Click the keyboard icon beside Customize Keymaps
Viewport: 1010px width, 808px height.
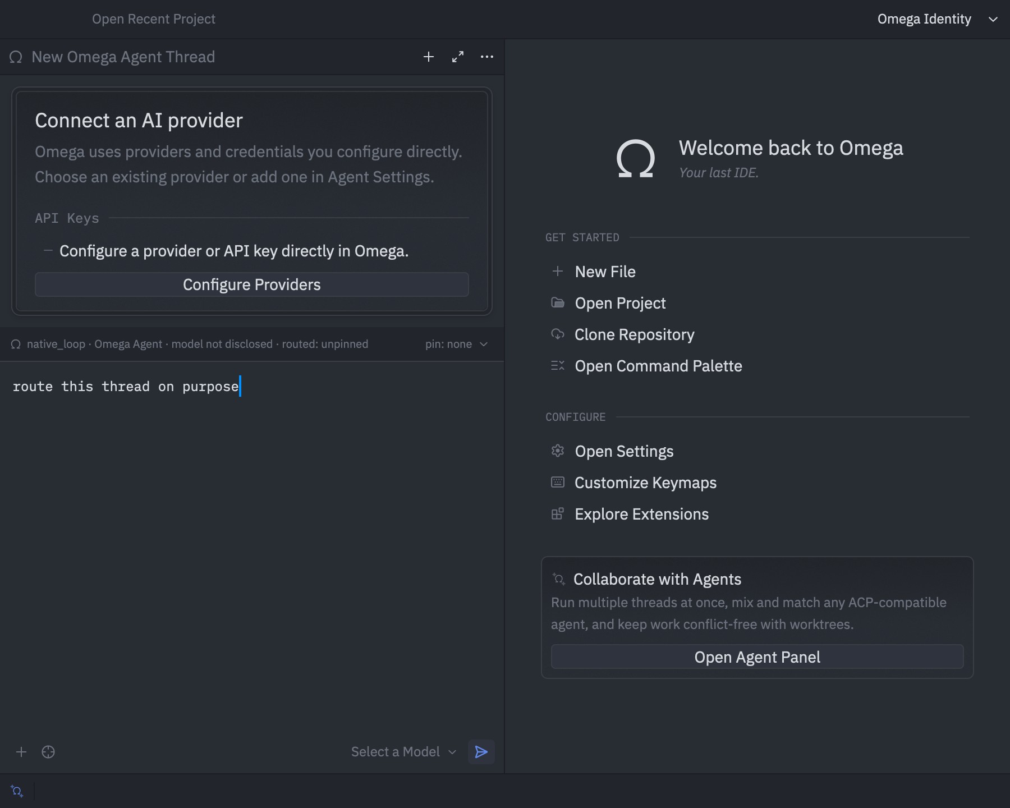coord(558,482)
